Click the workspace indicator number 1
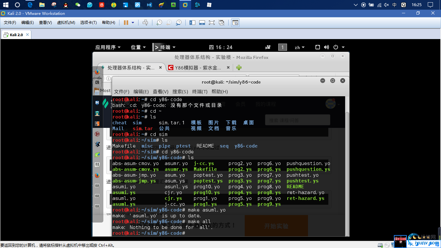The height and width of the screenshot is (248, 441). coord(282,47)
